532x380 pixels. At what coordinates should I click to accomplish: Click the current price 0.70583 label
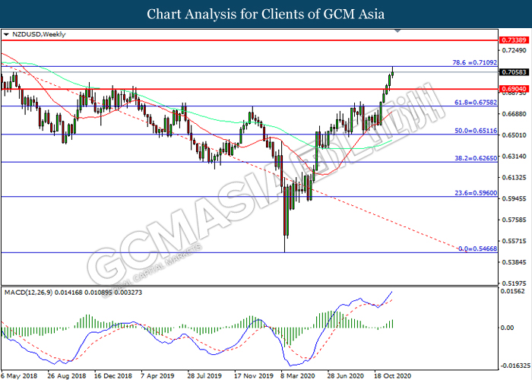[x=514, y=72]
